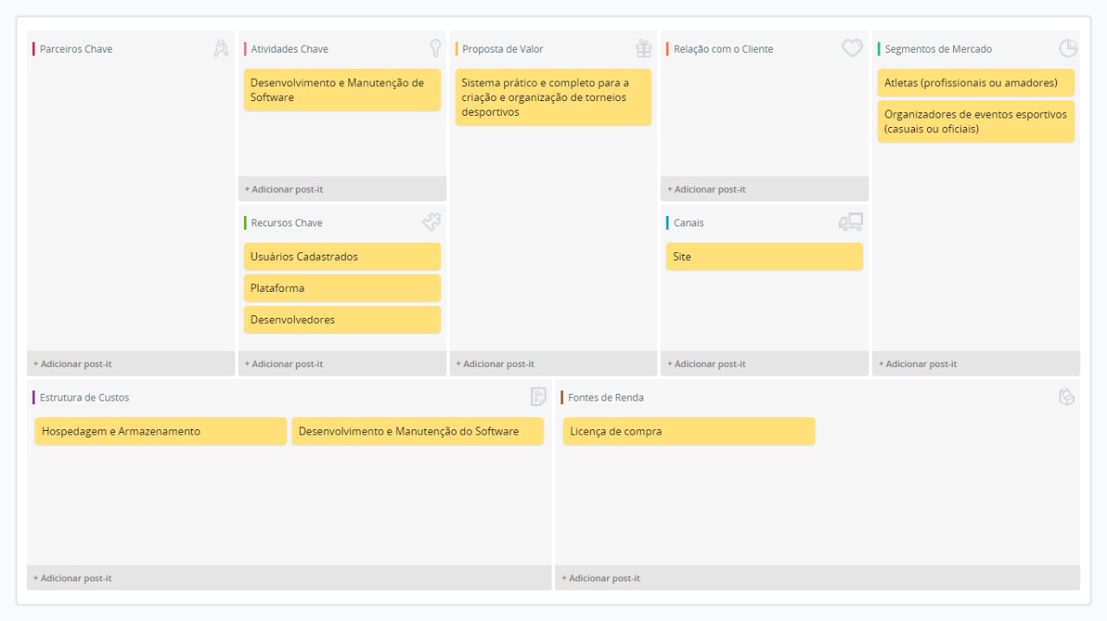The height and width of the screenshot is (621, 1107).
Task: Click the Canais delivery truck icon
Action: pos(850,223)
